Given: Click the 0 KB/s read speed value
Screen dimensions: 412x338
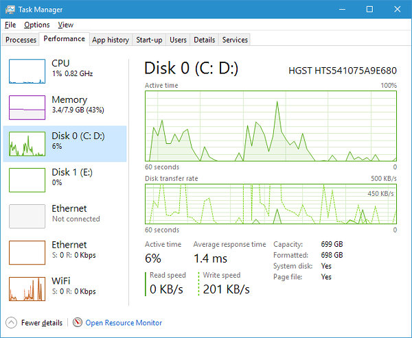Looking at the screenshot, I should coord(166,289).
